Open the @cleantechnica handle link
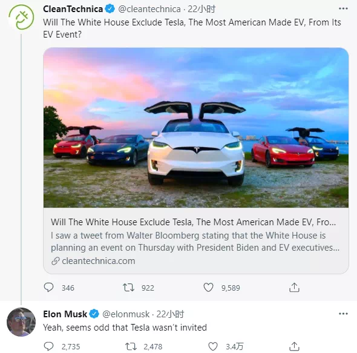The image size is (357, 353). [x=149, y=9]
